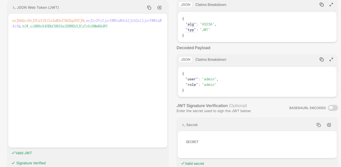Toggle the Base64URL Encoded switch
The height and width of the screenshot is (167, 341).
pos(332,108)
